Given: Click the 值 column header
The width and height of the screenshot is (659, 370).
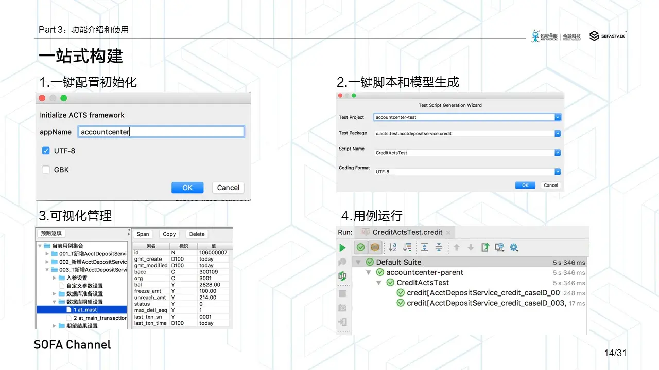Looking at the screenshot, I should [x=213, y=246].
